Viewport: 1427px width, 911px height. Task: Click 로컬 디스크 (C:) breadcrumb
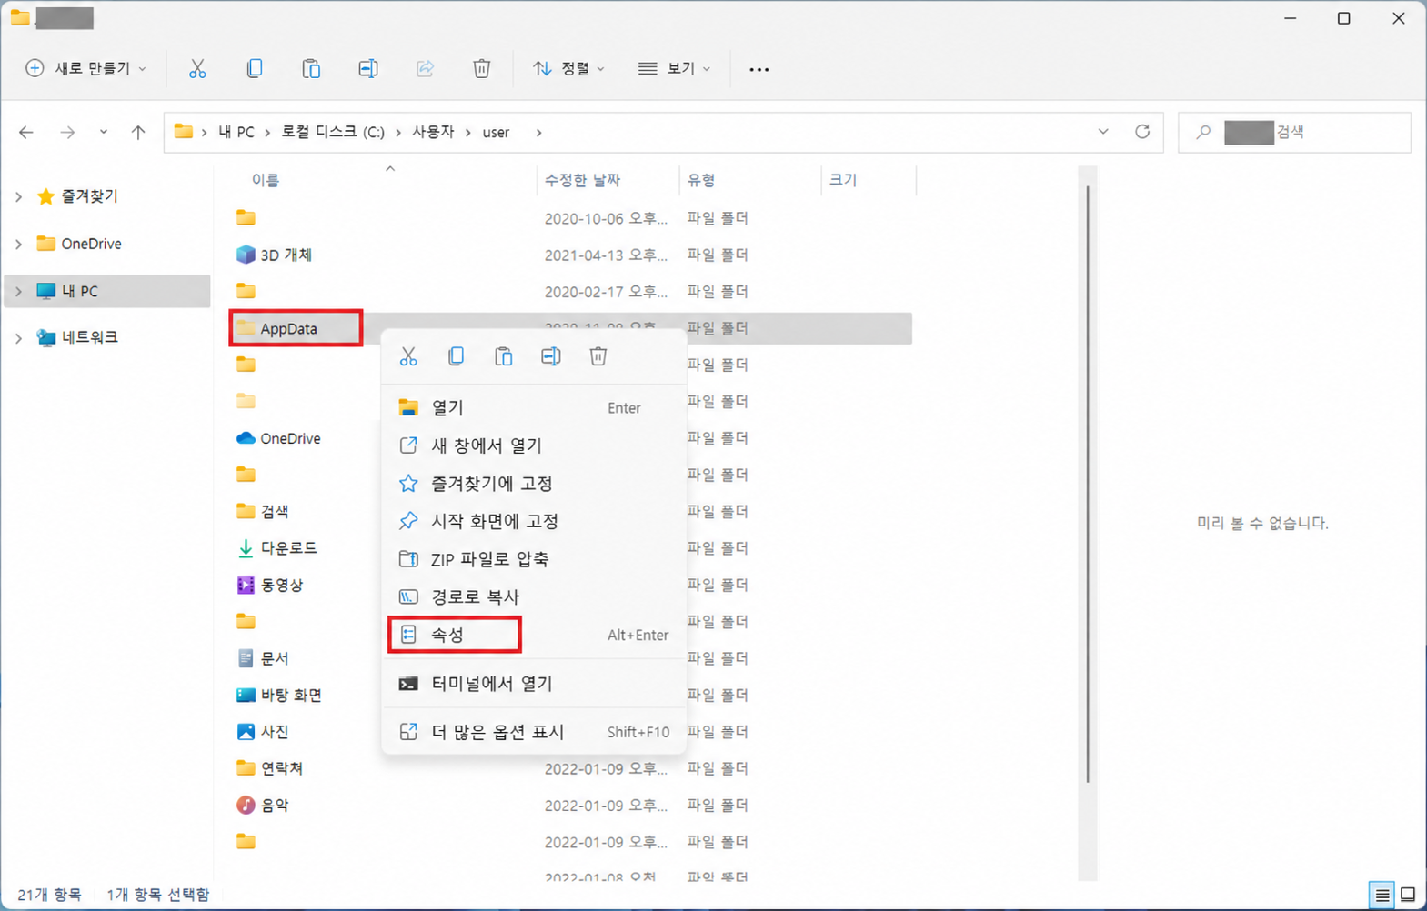333,132
